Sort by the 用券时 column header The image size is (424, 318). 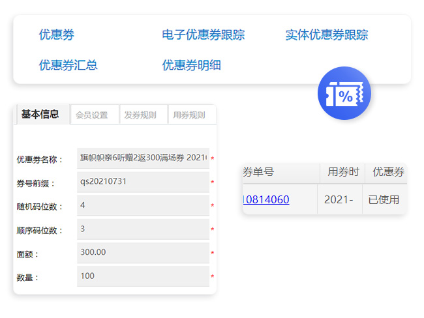343,172
